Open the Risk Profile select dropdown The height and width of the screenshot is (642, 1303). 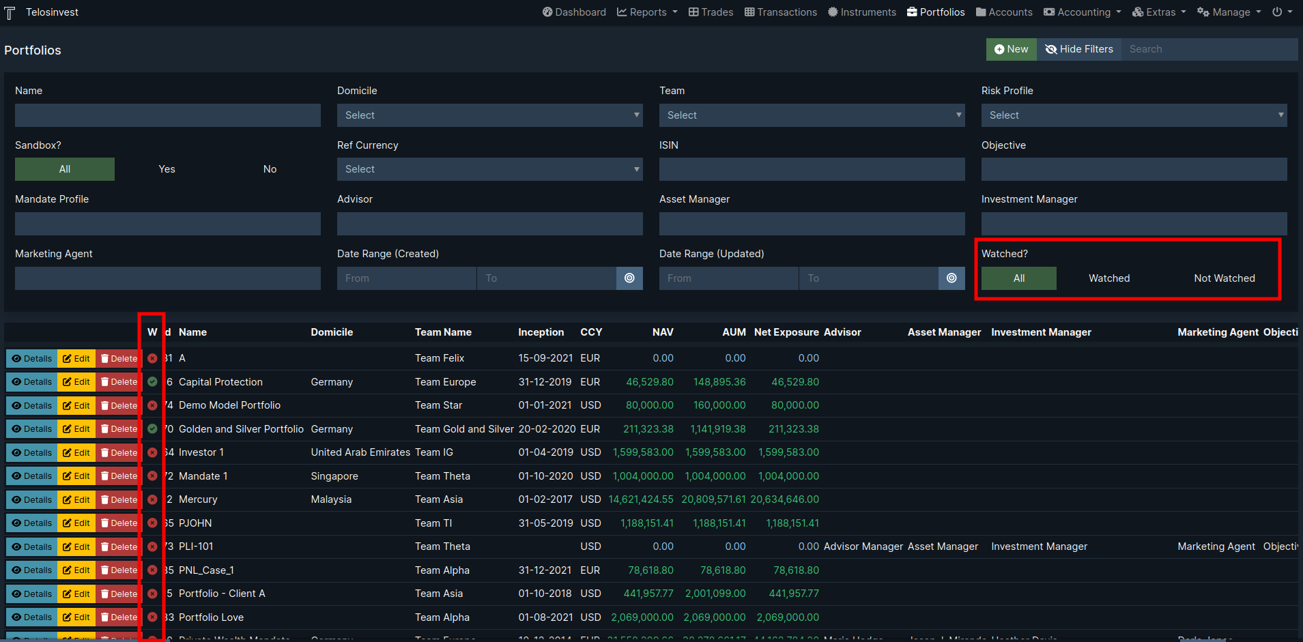(x=1134, y=115)
